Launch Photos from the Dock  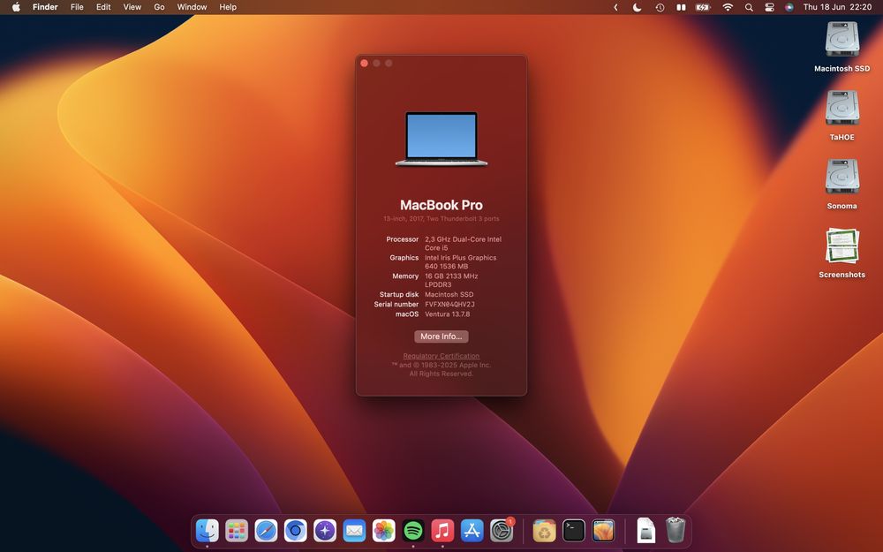tap(383, 531)
